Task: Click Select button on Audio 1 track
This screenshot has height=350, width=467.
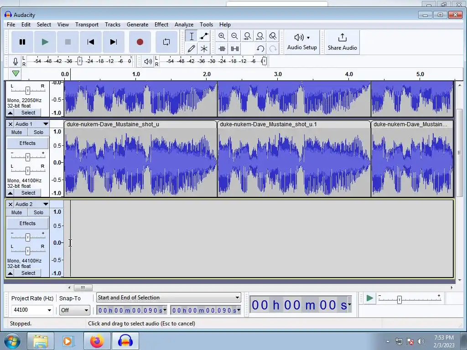Action: [28, 193]
